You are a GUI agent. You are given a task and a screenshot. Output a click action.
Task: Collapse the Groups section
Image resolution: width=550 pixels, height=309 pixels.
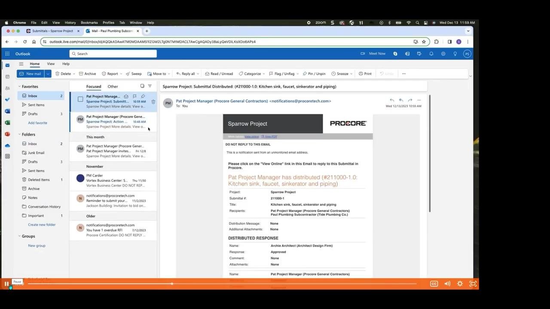(19, 236)
